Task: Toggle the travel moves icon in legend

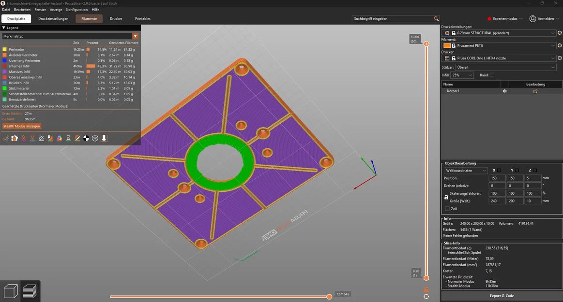Action: point(6,138)
